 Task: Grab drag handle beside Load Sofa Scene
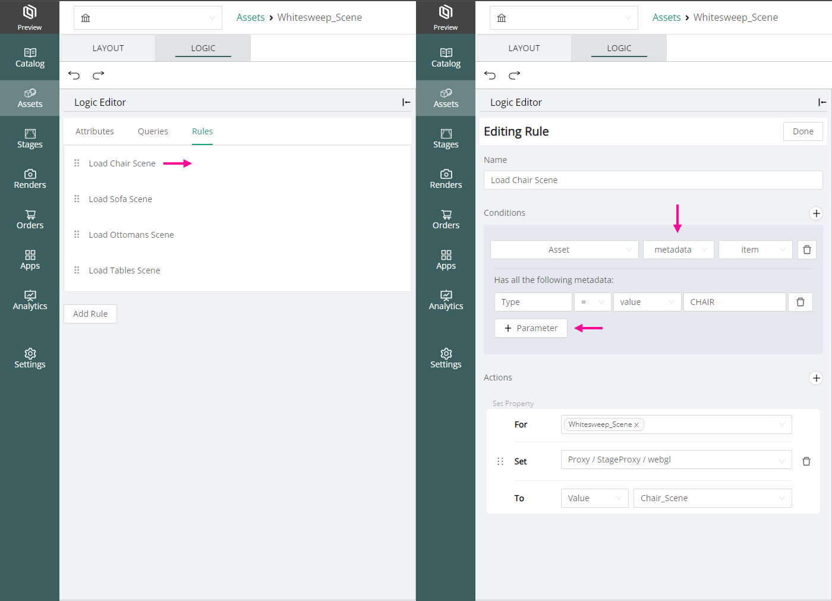pyautogui.click(x=77, y=199)
